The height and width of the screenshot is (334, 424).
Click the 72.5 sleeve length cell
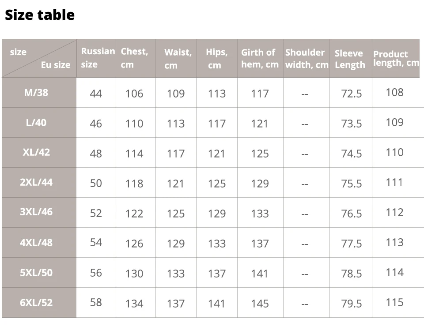point(351,94)
